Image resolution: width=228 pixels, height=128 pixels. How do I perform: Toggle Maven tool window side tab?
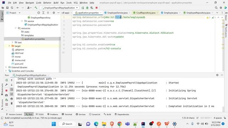(226, 16)
